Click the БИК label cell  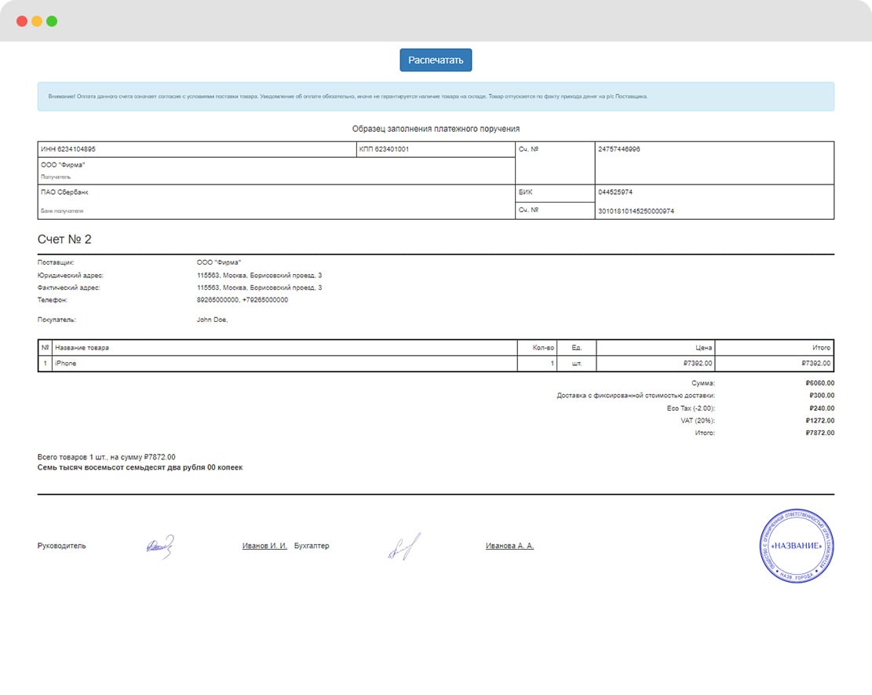[x=555, y=192]
